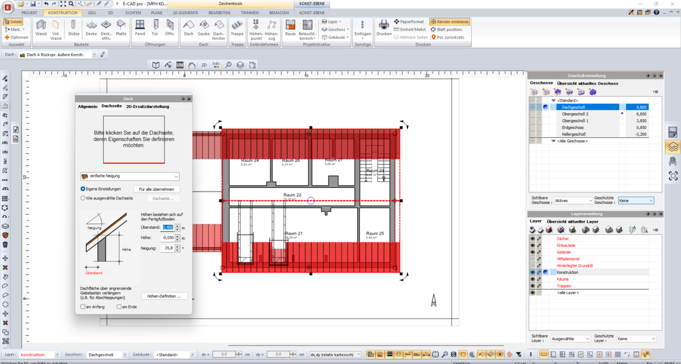Click the Selekt selection tool
This screenshot has height=364, width=681.
pos(14,22)
